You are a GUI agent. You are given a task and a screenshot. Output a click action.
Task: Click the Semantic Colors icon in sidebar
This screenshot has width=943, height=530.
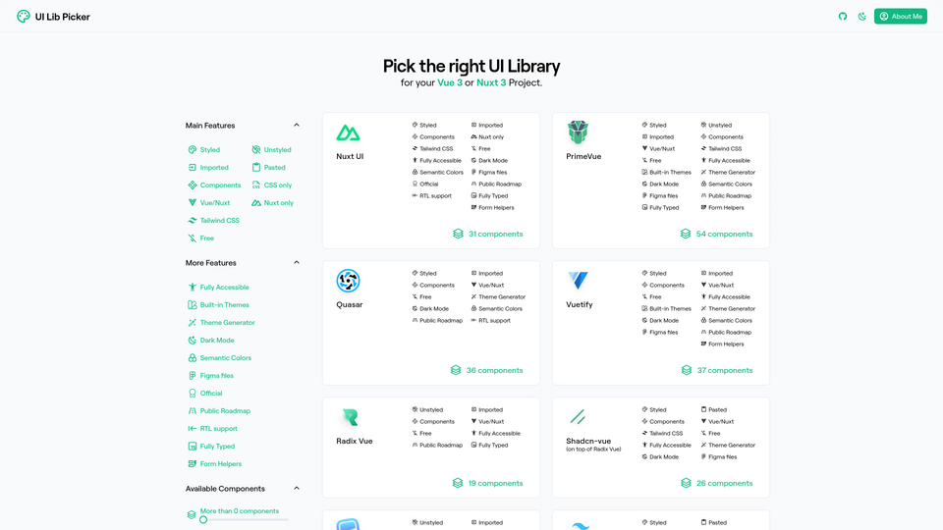193,357
